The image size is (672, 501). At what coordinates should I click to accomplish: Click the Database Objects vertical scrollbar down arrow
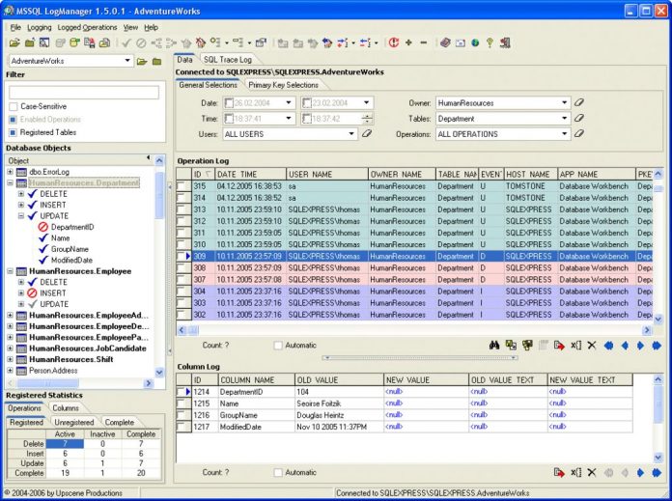(x=159, y=372)
